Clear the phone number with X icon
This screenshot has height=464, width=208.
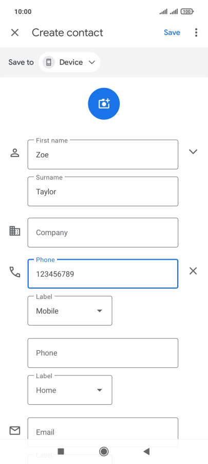click(193, 271)
